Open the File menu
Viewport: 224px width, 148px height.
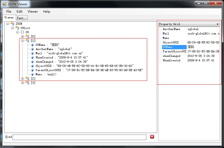pos(9,11)
